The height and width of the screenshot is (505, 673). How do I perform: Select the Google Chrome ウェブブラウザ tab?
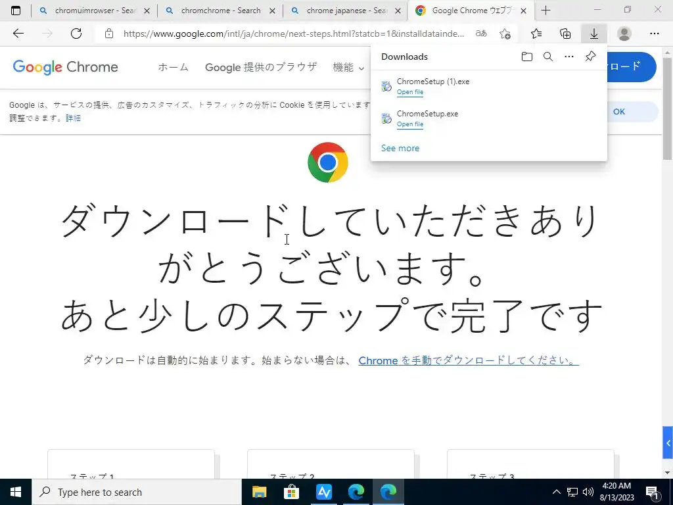tap(471, 11)
